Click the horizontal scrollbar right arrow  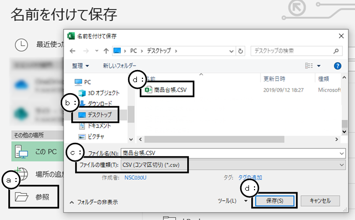[337, 139]
